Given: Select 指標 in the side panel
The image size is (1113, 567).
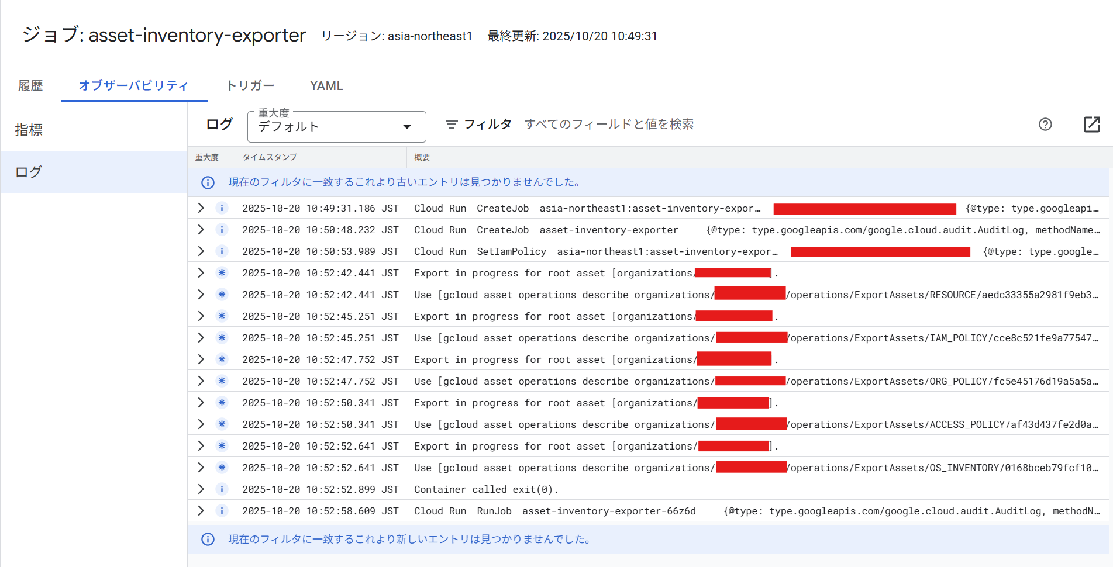Looking at the screenshot, I should coord(29,130).
